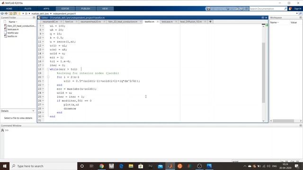Click the editor vertical scrollbar thumb
Screen dimensions: 303x170
263,72
